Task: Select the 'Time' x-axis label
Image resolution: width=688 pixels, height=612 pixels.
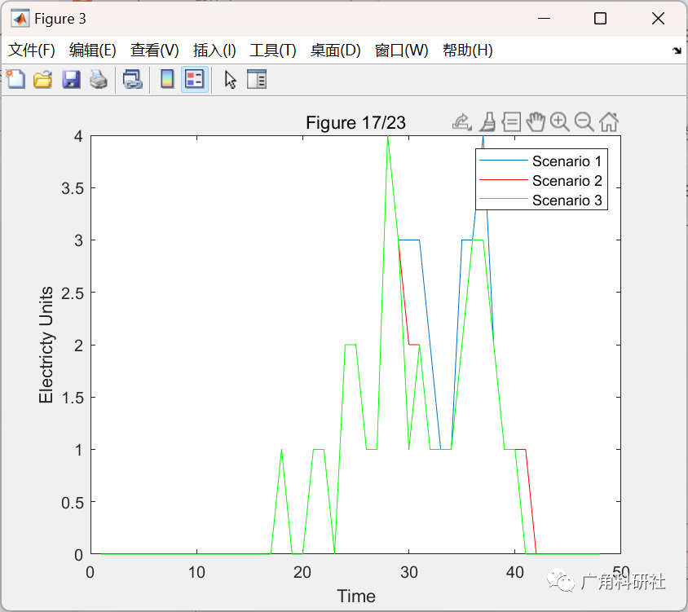Action: coord(356,597)
